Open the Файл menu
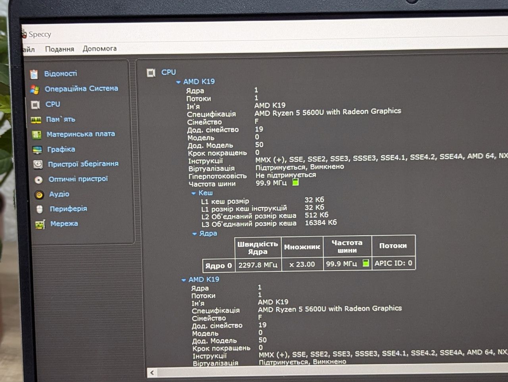The width and height of the screenshot is (508, 382). pos(29,50)
